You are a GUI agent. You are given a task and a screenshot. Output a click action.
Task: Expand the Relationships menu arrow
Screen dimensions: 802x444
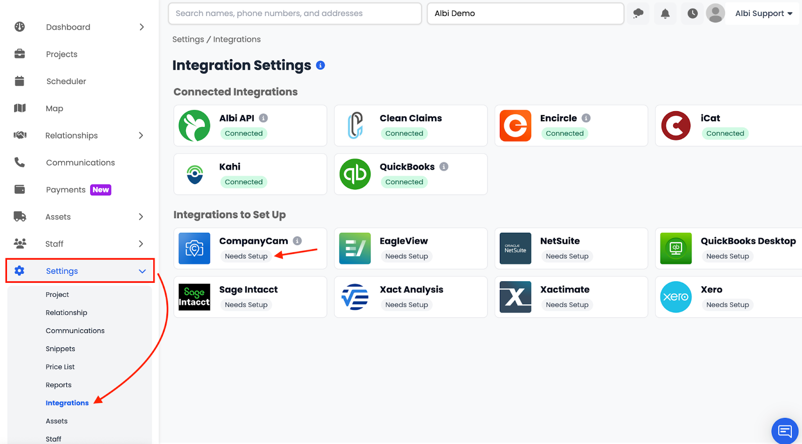pos(141,136)
